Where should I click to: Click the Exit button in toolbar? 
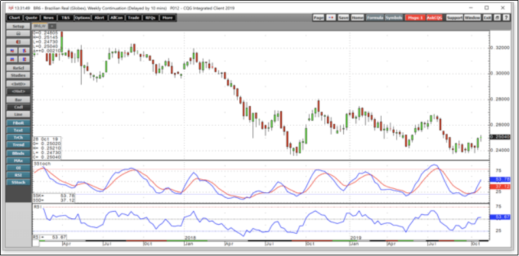487,18
